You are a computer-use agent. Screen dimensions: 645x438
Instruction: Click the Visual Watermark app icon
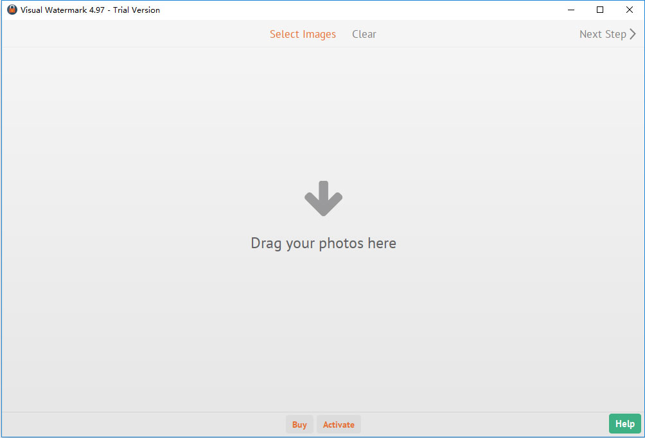click(12, 10)
